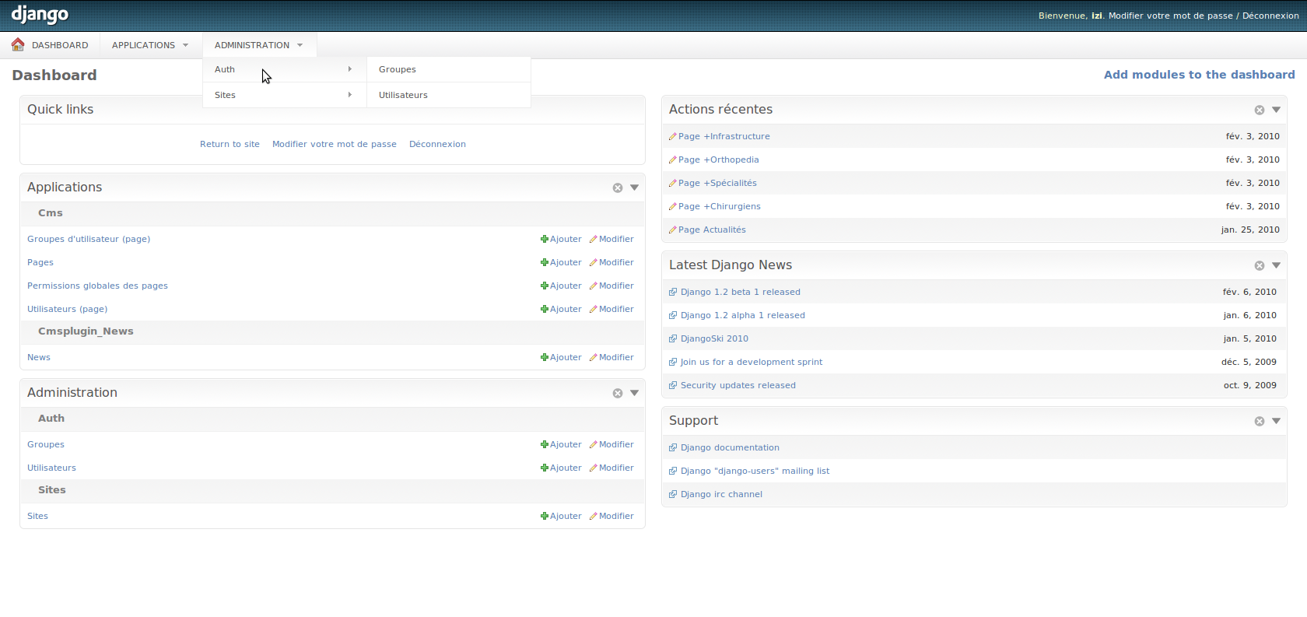Toggle collapse on Latest Django News
Screen dimensions: 1307x617
tap(1277, 265)
